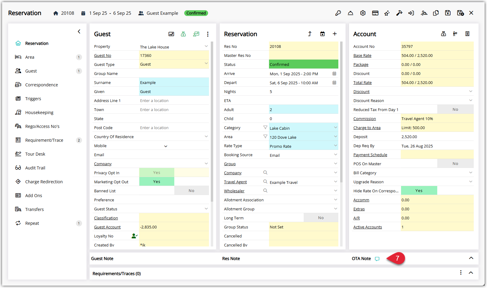Open the Guest Type dropdown

(x=206, y=63)
